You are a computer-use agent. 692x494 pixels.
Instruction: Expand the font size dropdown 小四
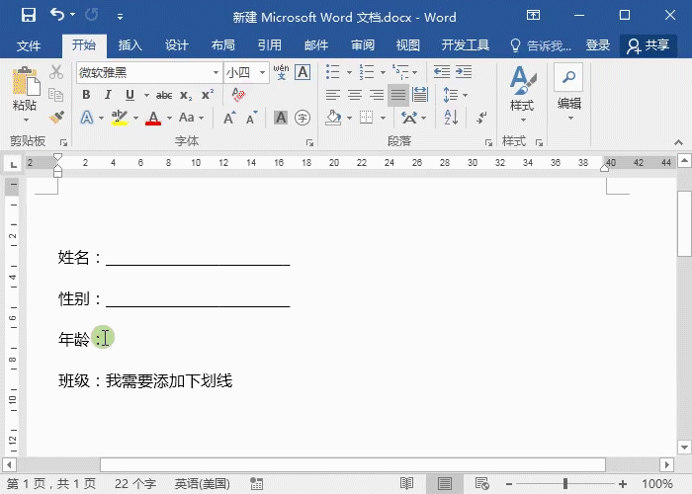click(x=262, y=72)
